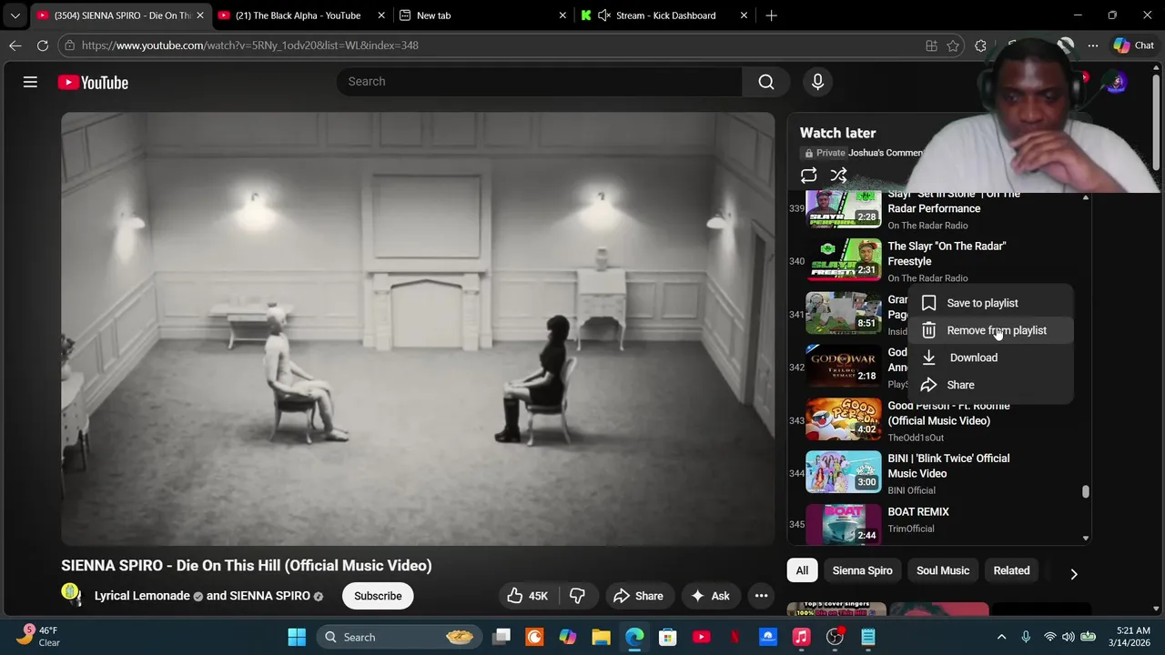Open the YouTube app on the taskbar
The image size is (1165, 655).
[701, 638]
